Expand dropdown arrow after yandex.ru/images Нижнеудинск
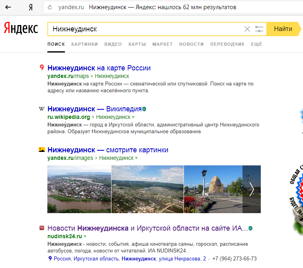 coord(137,158)
